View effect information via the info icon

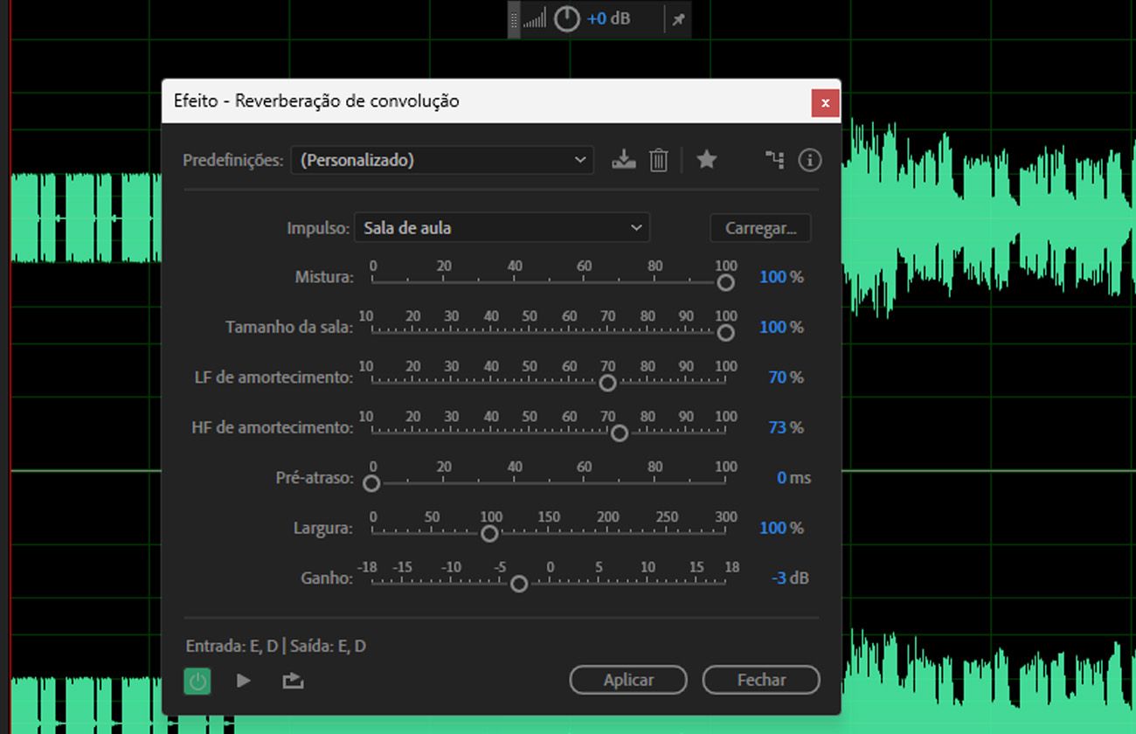[x=809, y=160]
